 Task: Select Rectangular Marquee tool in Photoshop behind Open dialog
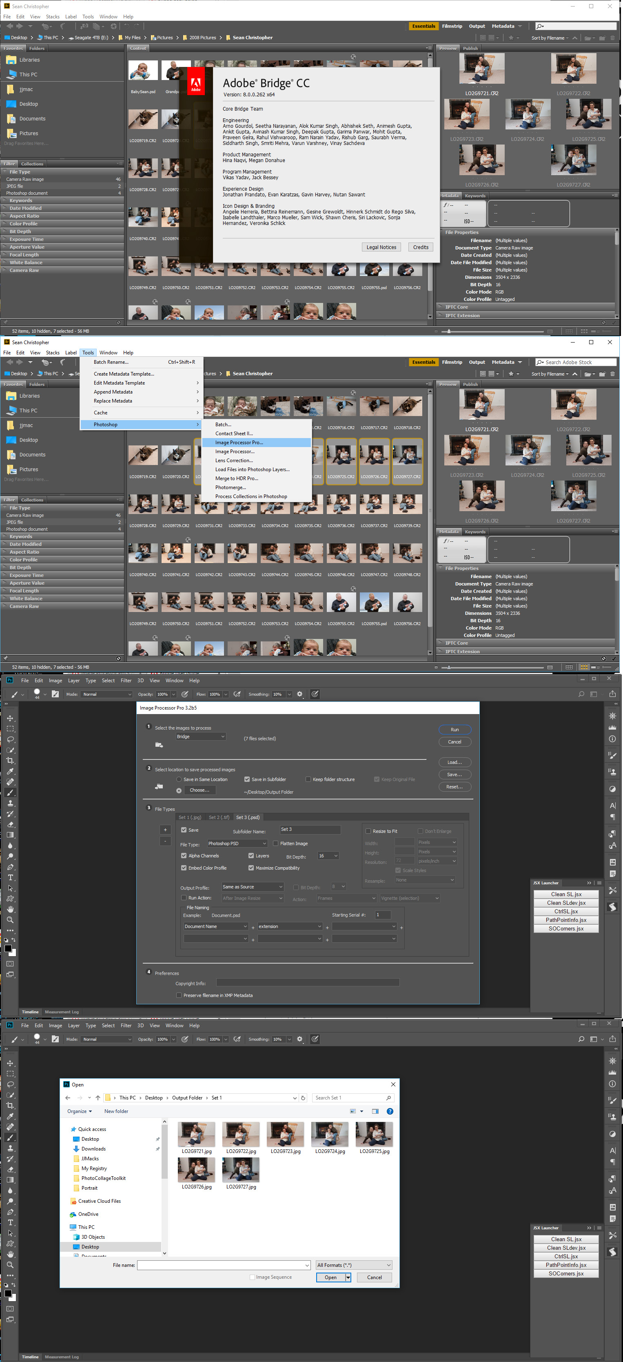(x=10, y=1073)
